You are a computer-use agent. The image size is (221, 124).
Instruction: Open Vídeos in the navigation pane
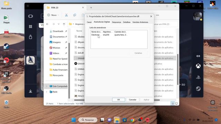click(56, 53)
